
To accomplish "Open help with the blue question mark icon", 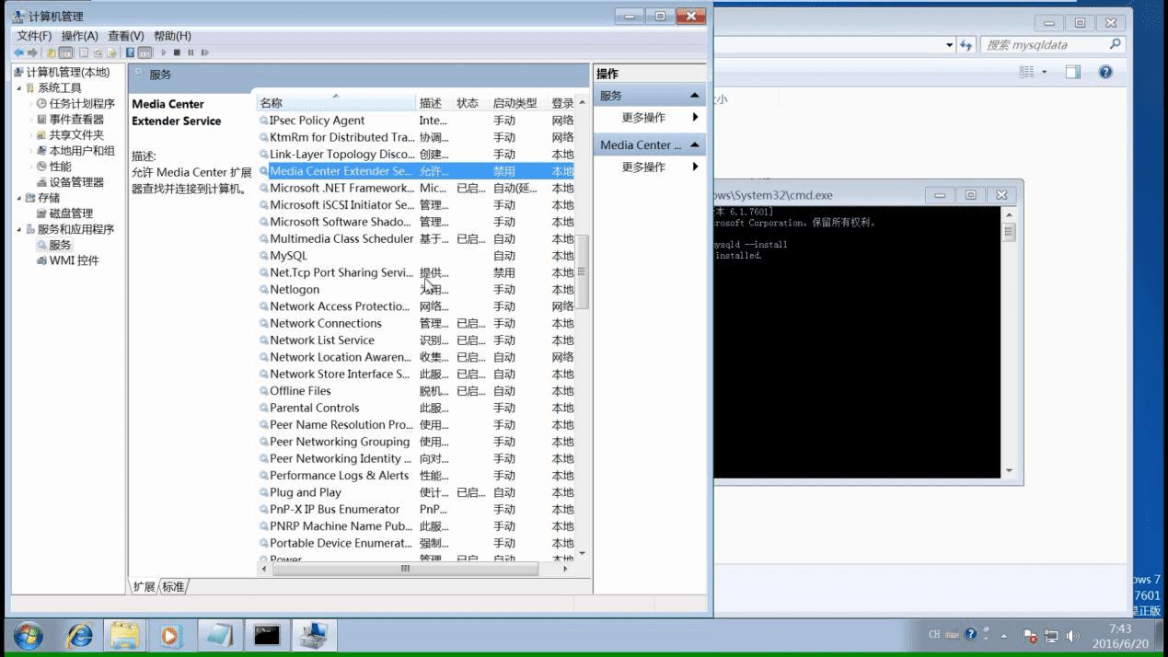I will (128, 52).
